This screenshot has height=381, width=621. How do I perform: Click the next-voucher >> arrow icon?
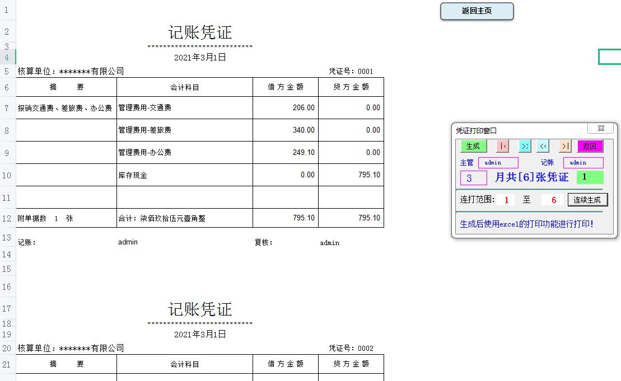pyautogui.click(x=525, y=146)
